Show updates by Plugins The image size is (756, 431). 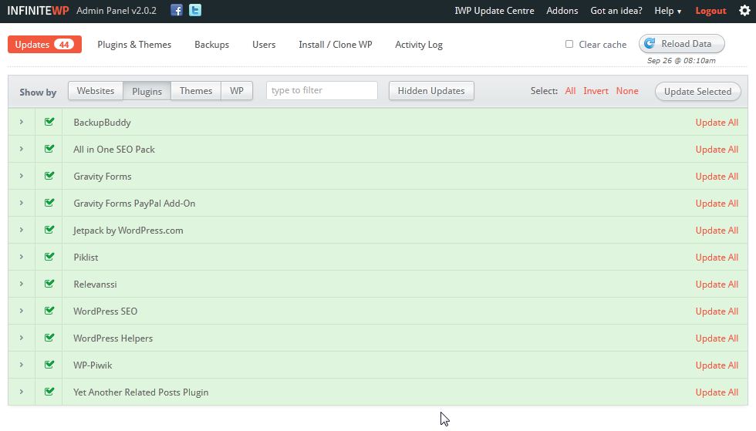[x=147, y=91]
